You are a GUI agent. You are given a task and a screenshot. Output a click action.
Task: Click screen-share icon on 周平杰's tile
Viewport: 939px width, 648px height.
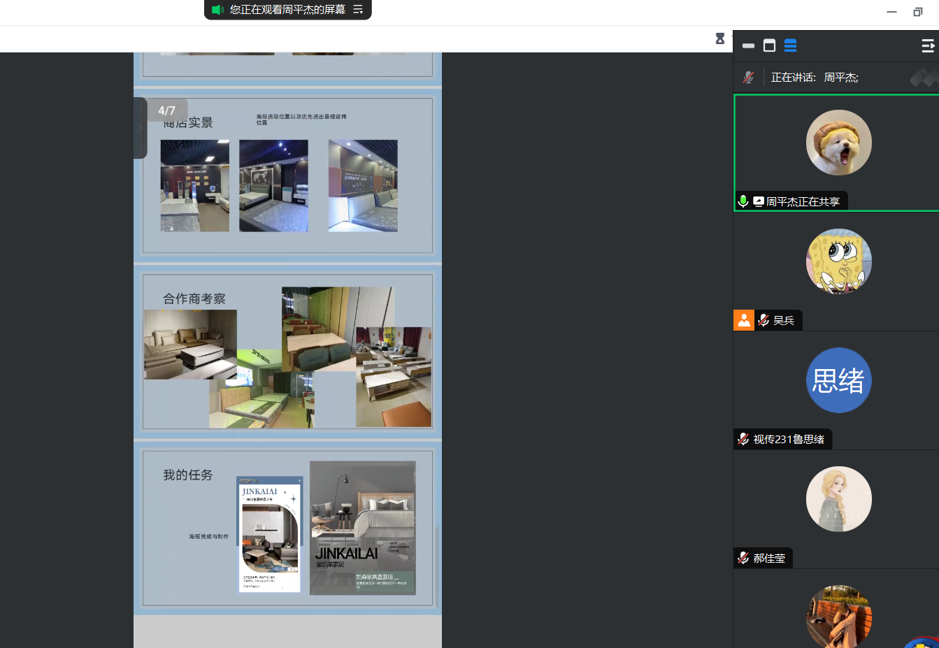758,201
